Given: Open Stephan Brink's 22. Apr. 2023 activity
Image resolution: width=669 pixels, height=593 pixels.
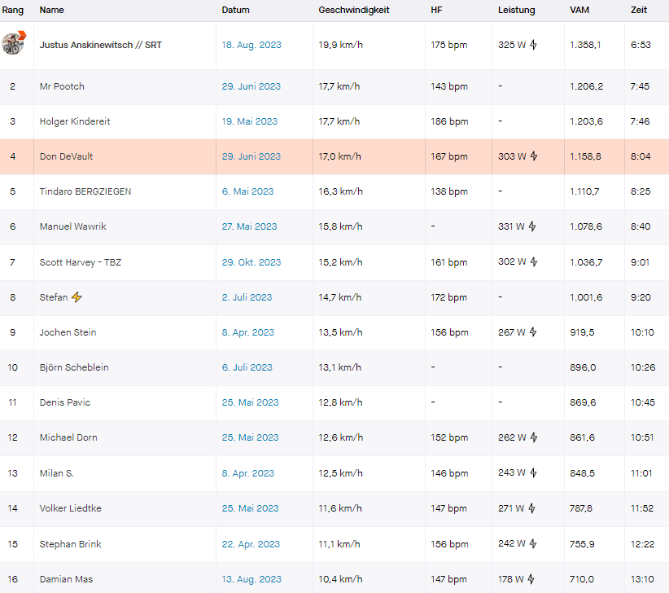Looking at the screenshot, I should pyautogui.click(x=251, y=544).
